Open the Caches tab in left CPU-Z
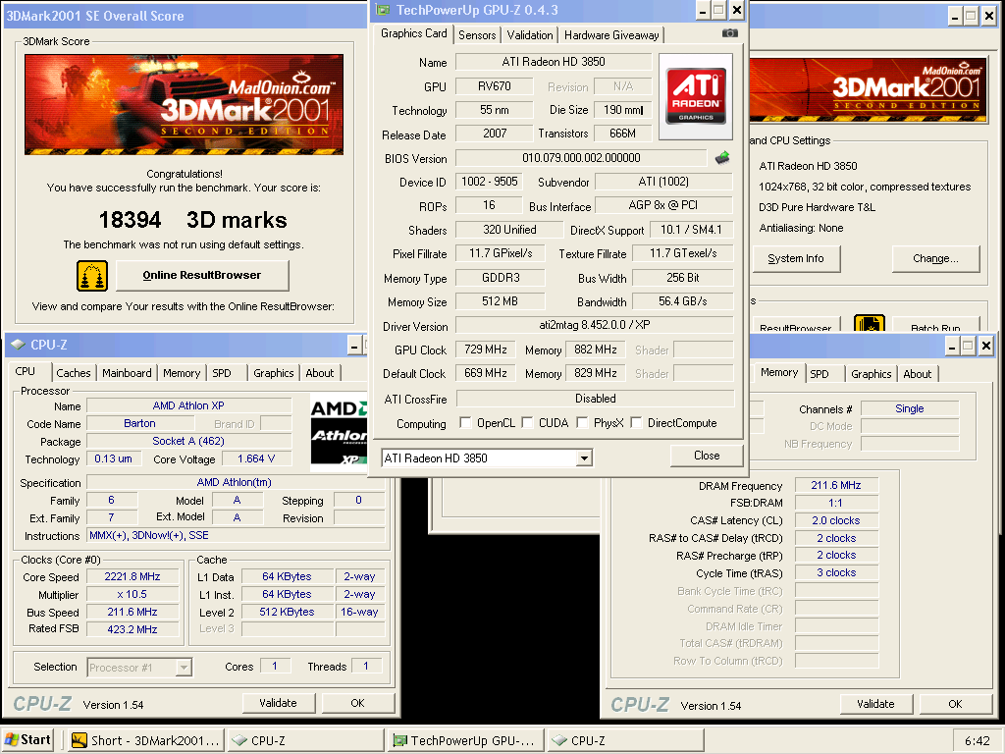 tap(74, 373)
